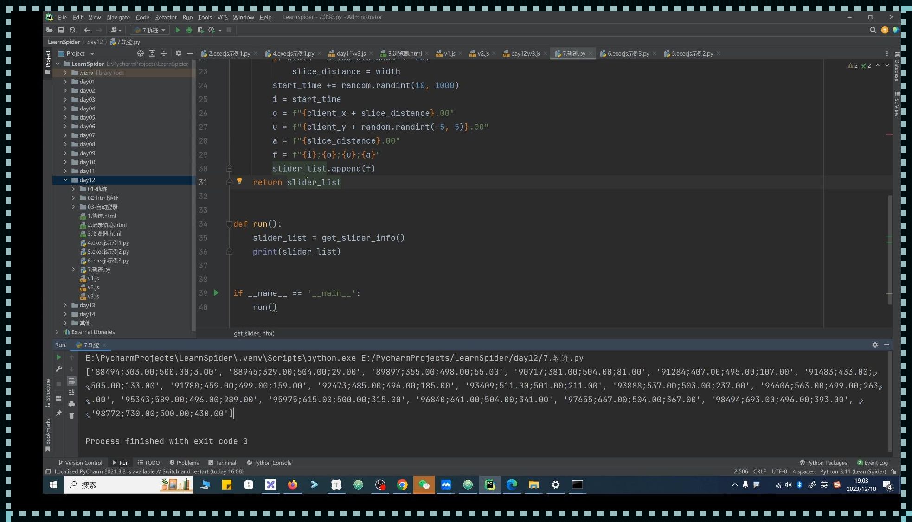Expand the day13 folder
912x522 pixels.
point(65,305)
